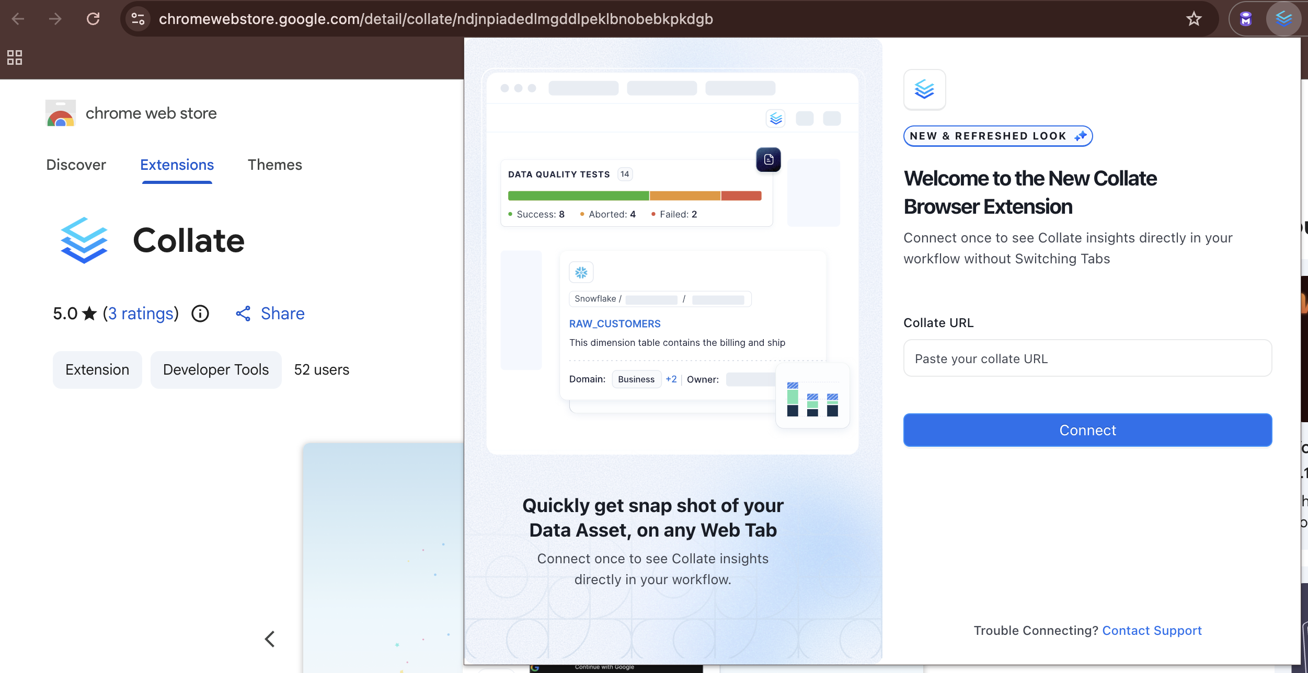Image resolution: width=1308 pixels, height=673 pixels.
Task: Click the extension screenshot thumbnail below
Action: (383, 558)
